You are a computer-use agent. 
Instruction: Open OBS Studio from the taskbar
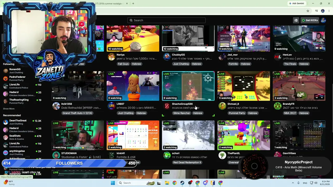pyautogui.click(x=190, y=183)
